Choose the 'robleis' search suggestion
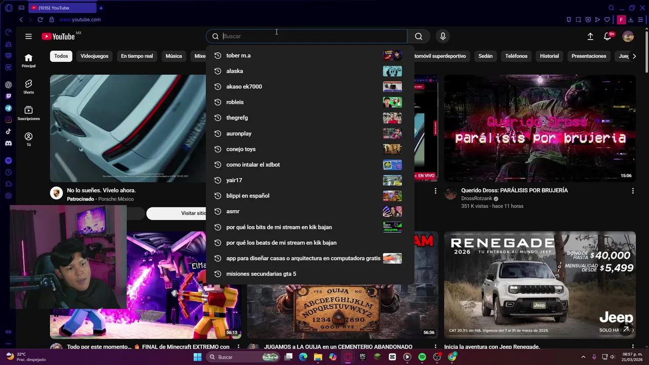 pos(310,102)
